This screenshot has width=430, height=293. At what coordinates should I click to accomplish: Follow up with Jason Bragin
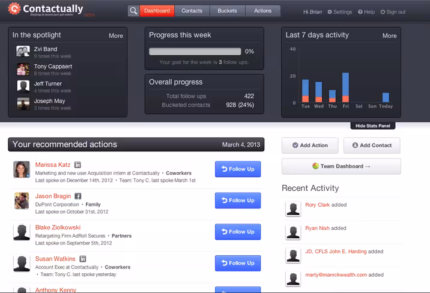238,201
